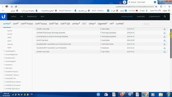The width and height of the screenshot is (172, 97).
Task: Switch to the EdgeMAX tab
Action: (x=102, y=24)
